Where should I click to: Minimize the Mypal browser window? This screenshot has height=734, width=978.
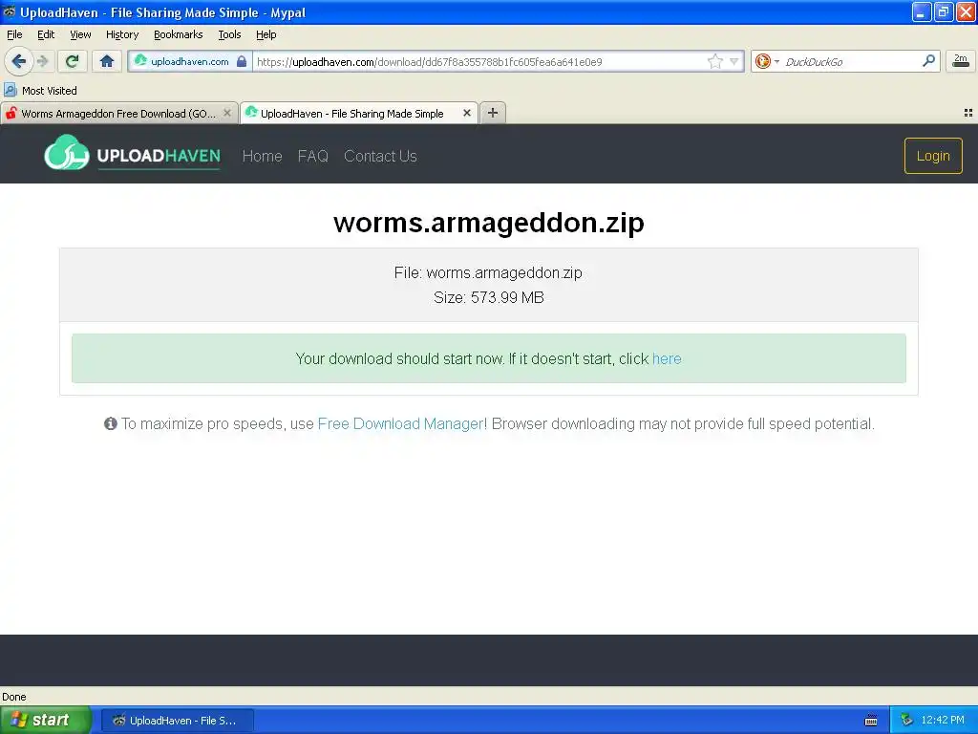[x=922, y=11]
